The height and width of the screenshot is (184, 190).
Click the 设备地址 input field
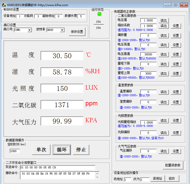(x=20, y=16)
